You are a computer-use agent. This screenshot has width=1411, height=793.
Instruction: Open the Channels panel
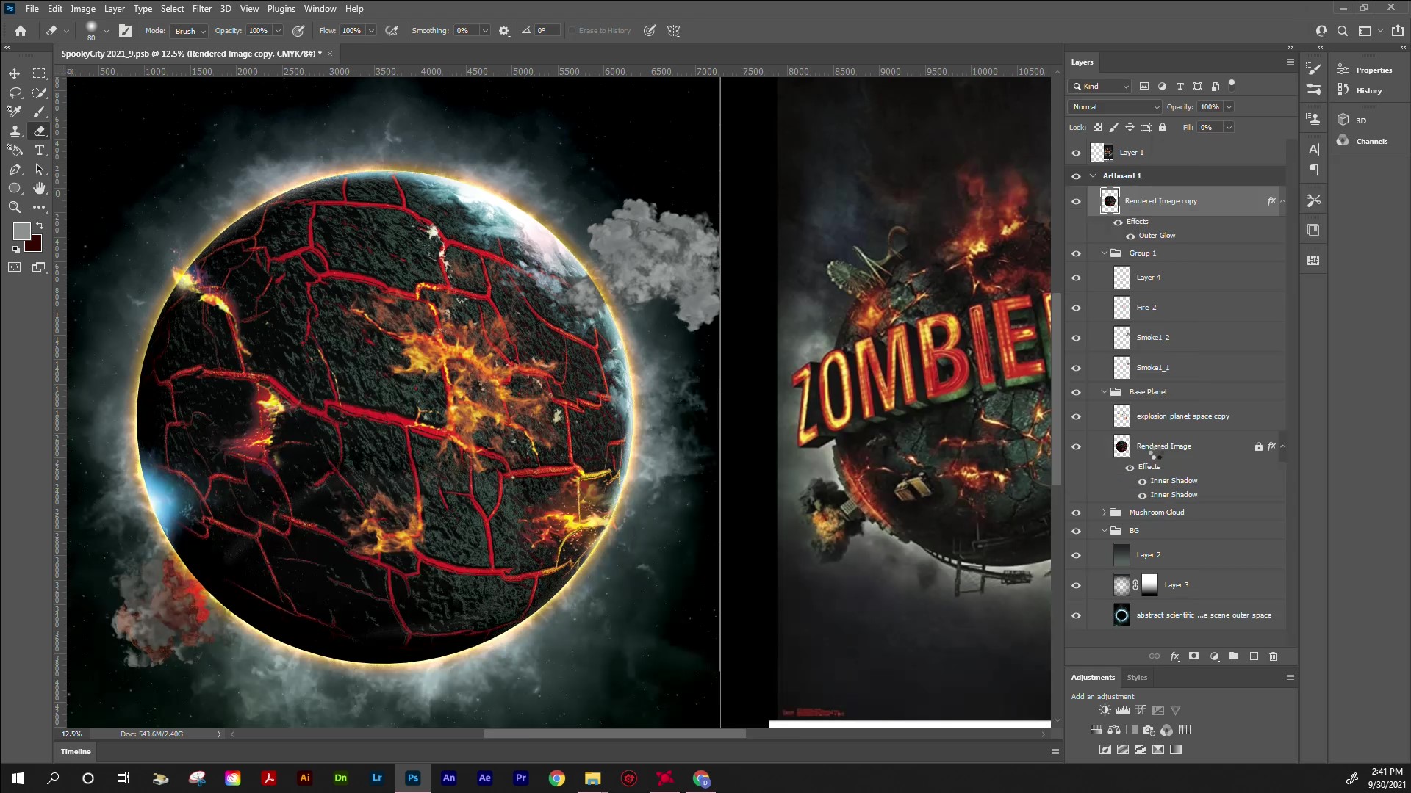coord(1362,141)
